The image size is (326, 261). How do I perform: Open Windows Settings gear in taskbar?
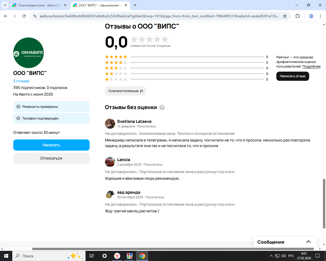coord(105,256)
